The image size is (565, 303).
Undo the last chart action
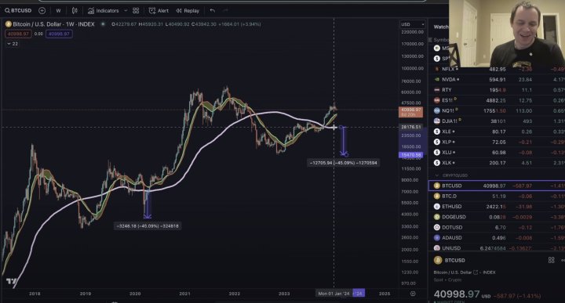coord(212,10)
